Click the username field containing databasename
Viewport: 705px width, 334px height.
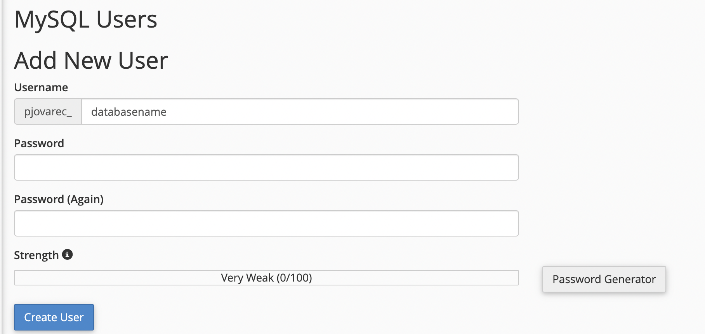click(300, 111)
